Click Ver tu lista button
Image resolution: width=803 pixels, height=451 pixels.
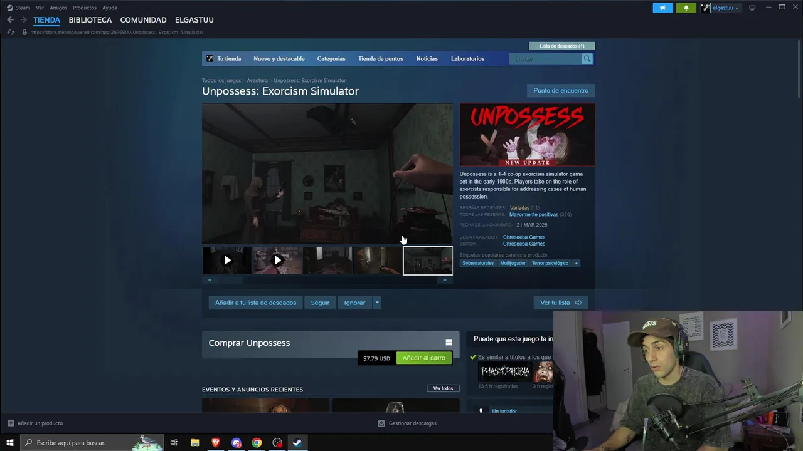(x=561, y=303)
